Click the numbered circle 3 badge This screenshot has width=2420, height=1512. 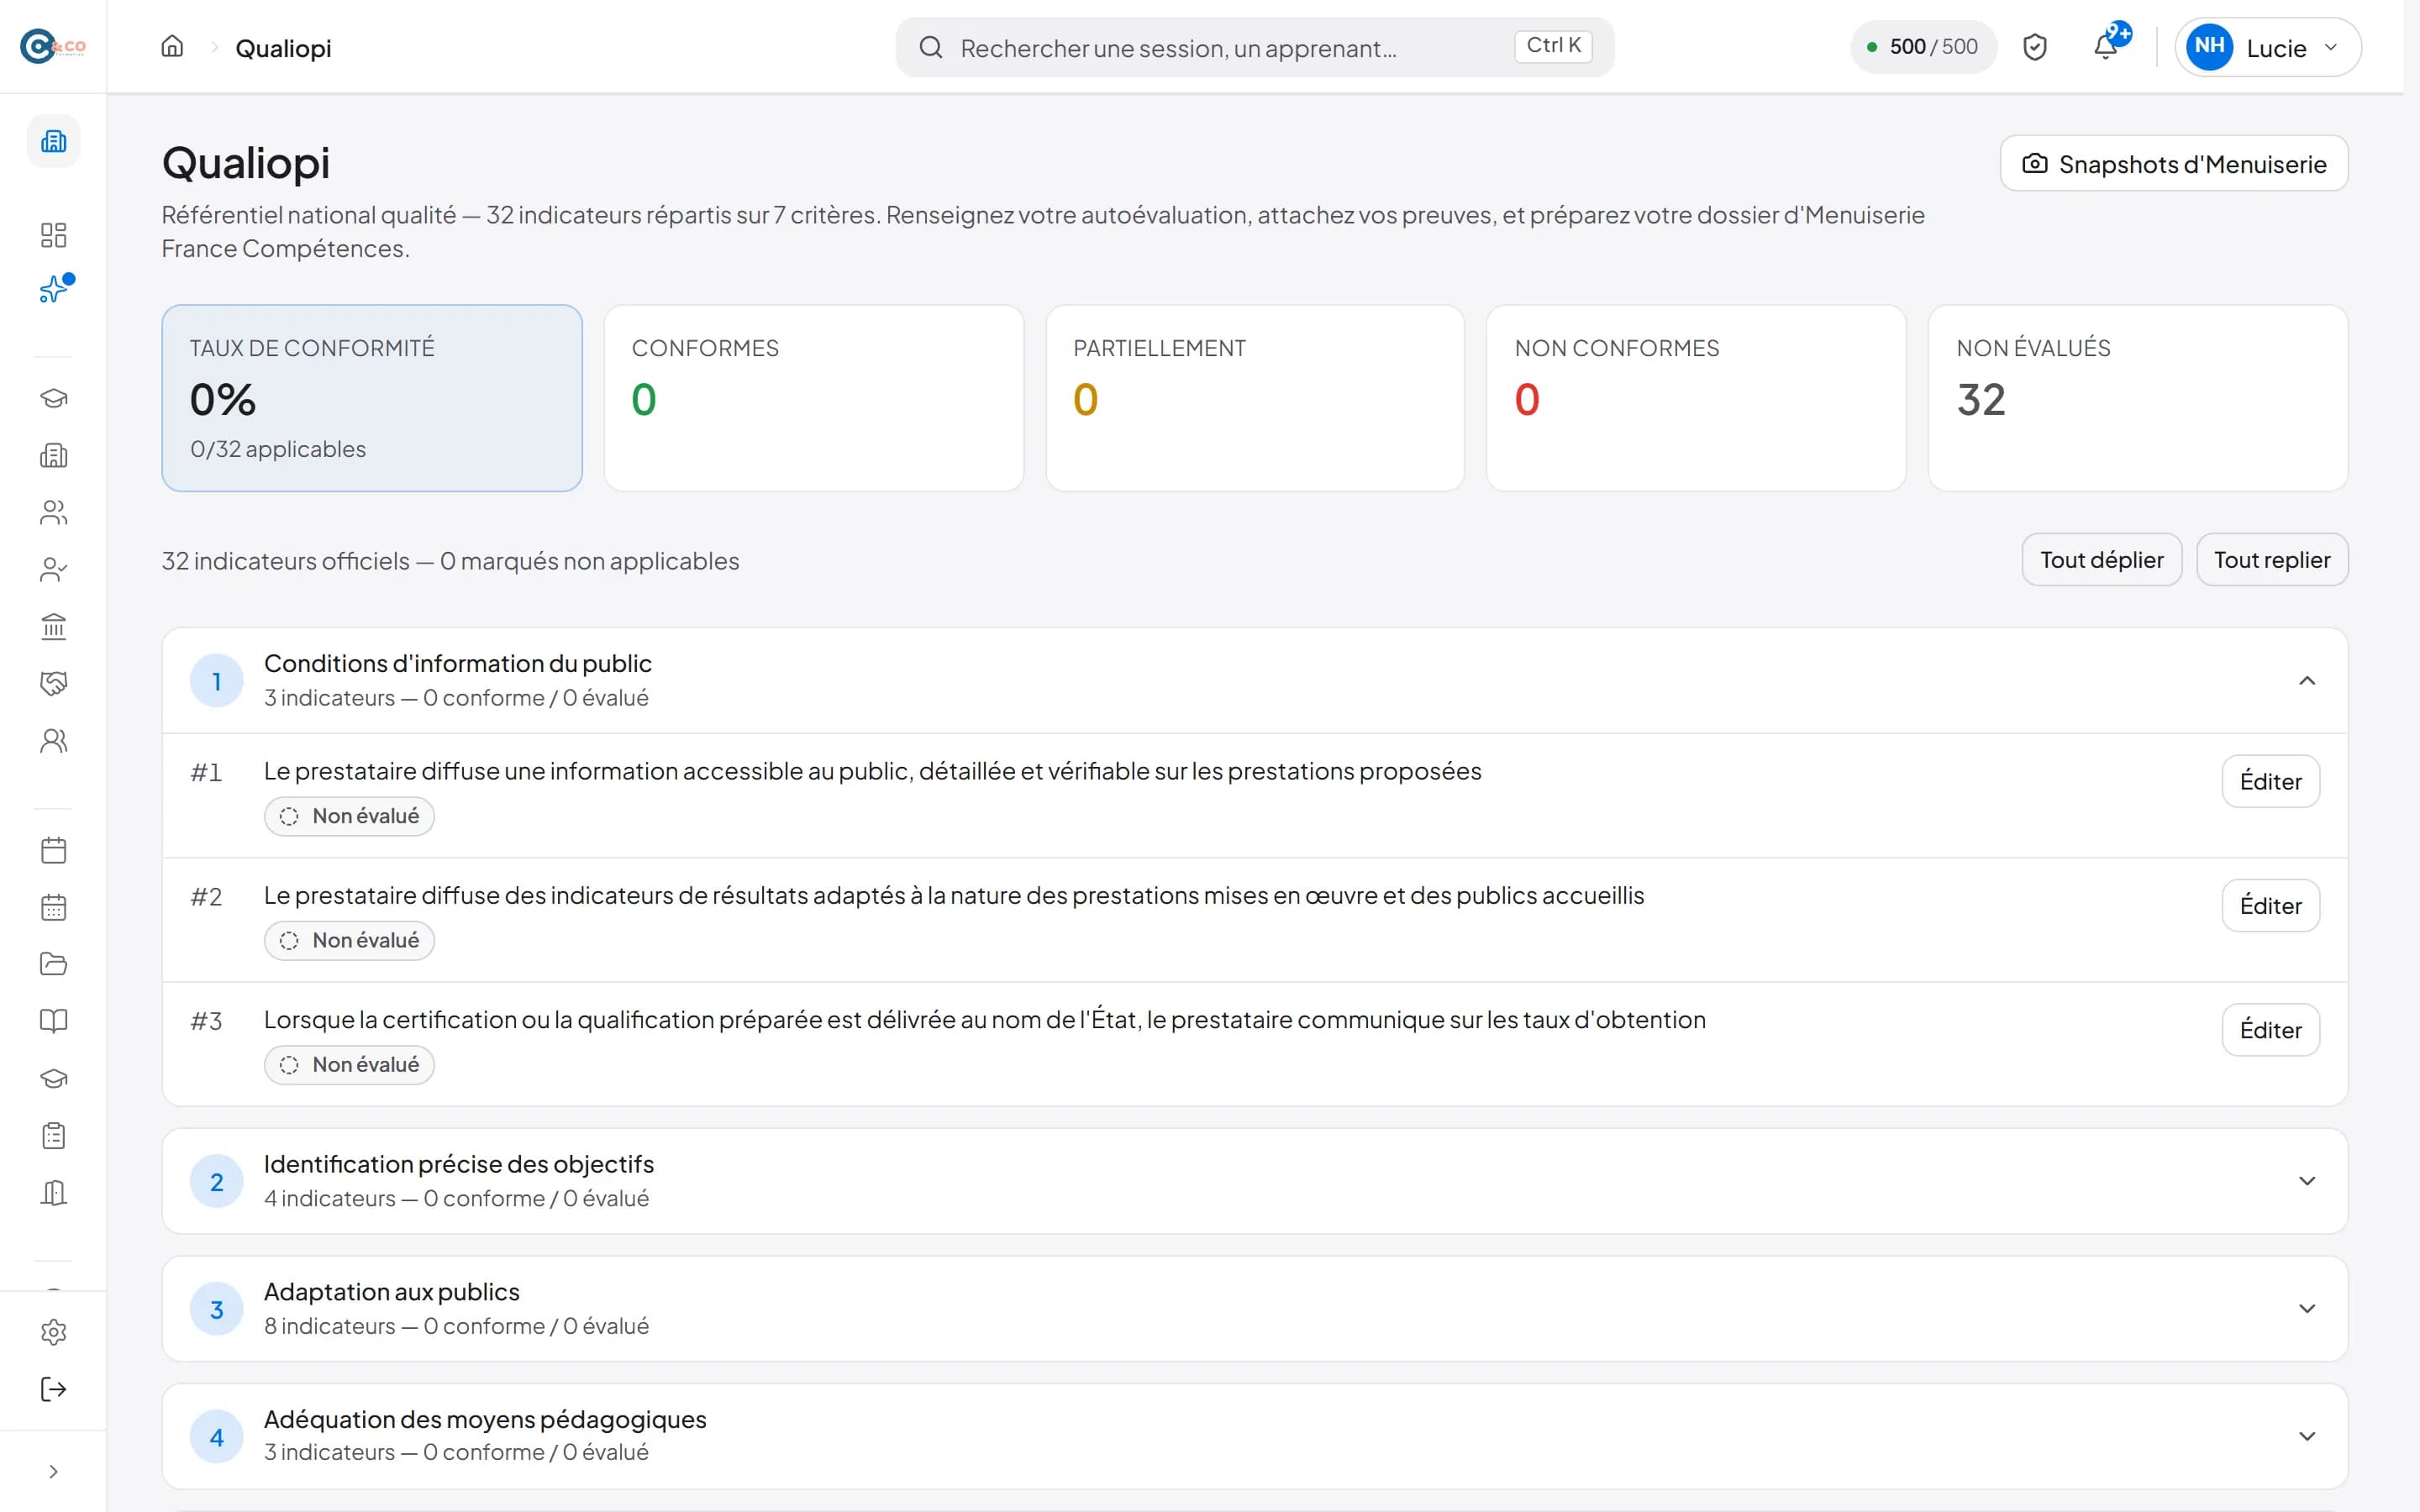click(217, 1309)
